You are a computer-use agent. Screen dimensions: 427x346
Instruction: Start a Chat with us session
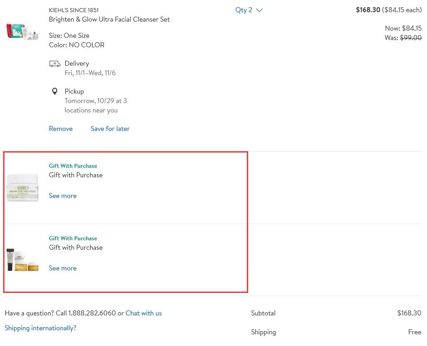(x=144, y=313)
